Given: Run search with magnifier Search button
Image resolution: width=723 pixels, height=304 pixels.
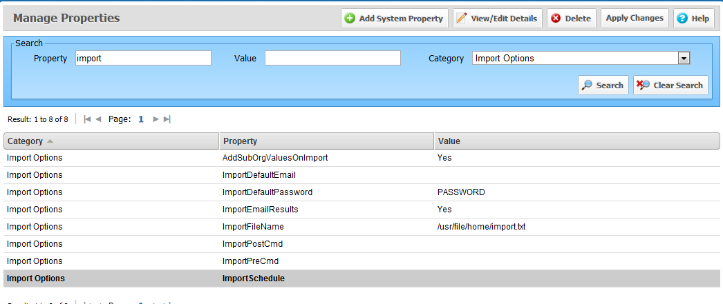Looking at the screenshot, I should (603, 85).
